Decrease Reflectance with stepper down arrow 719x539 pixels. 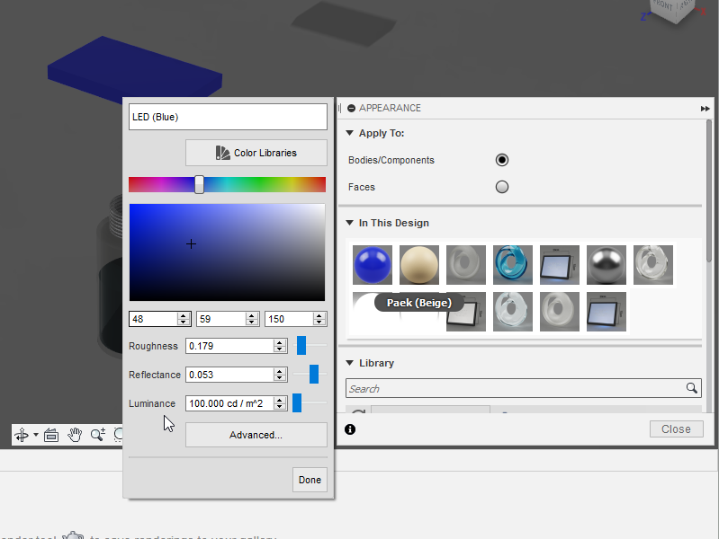[280, 378]
